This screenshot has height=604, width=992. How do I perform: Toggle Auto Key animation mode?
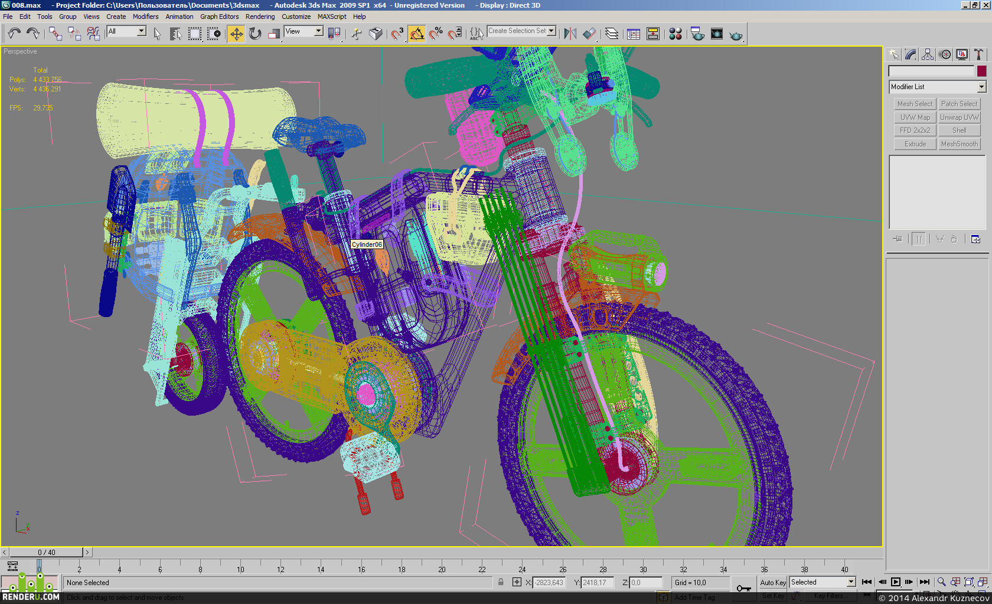pyautogui.click(x=773, y=582)
